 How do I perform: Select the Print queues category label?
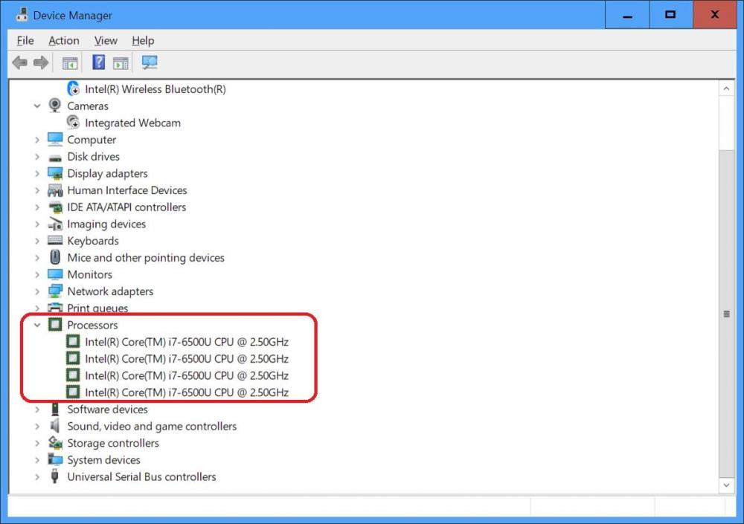97,308
